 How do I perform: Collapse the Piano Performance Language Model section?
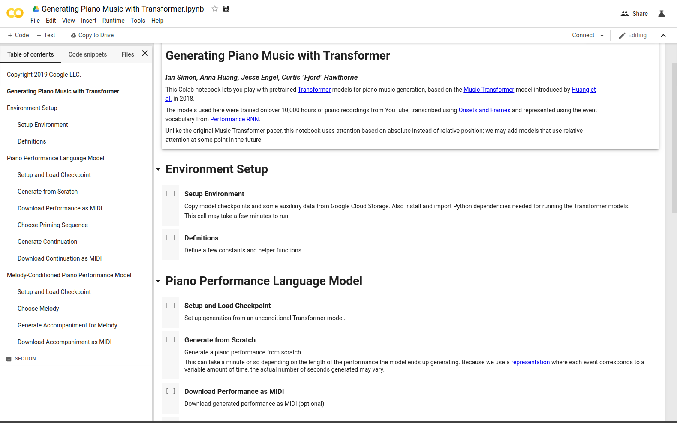158,282
